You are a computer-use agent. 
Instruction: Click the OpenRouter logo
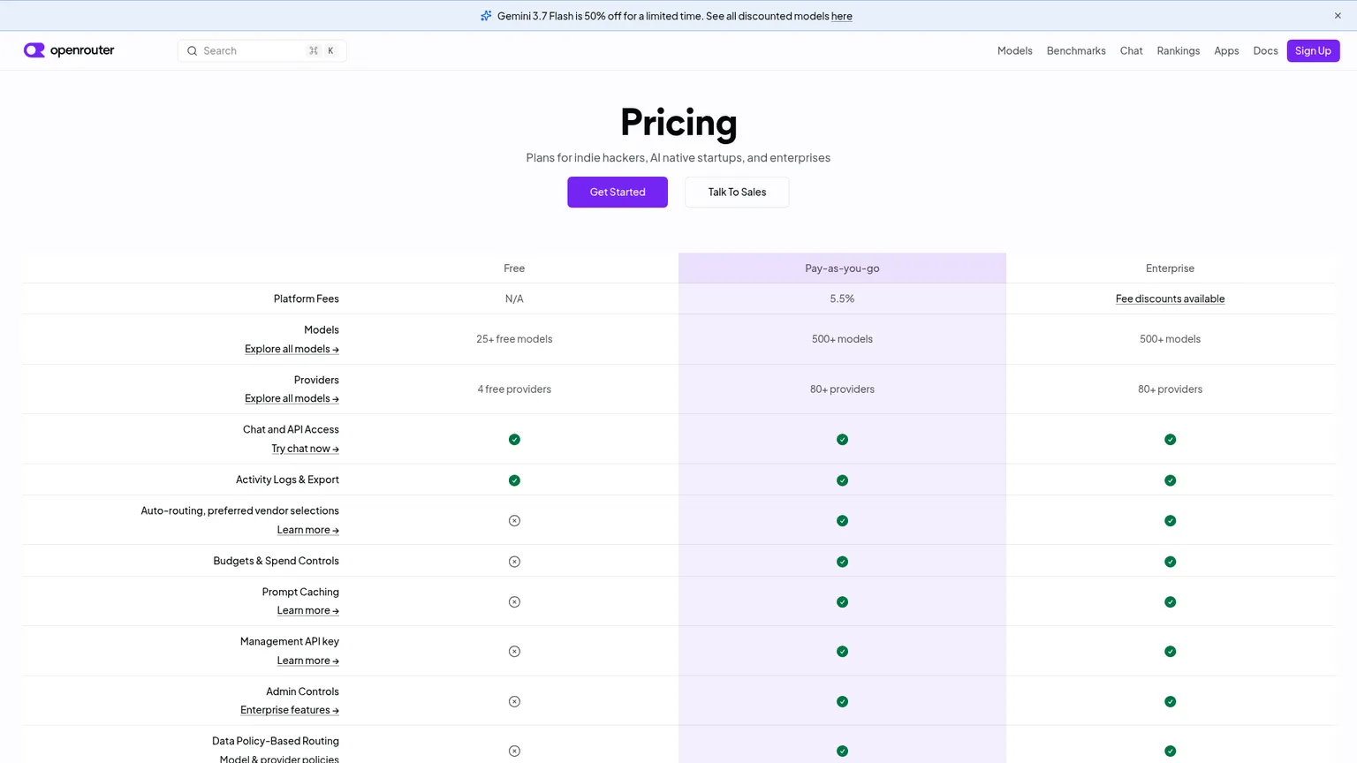(69, 50)
